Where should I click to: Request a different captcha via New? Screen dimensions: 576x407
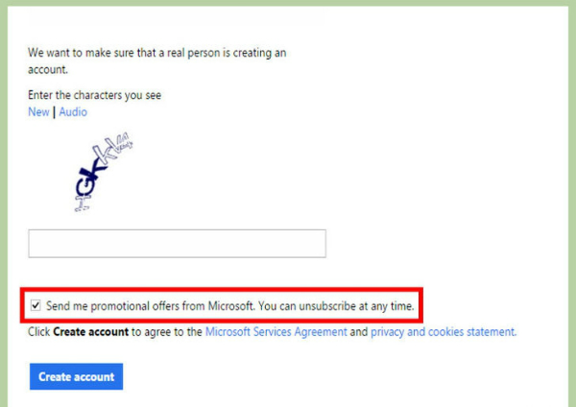pyautogui.click(x=38, y=111)
